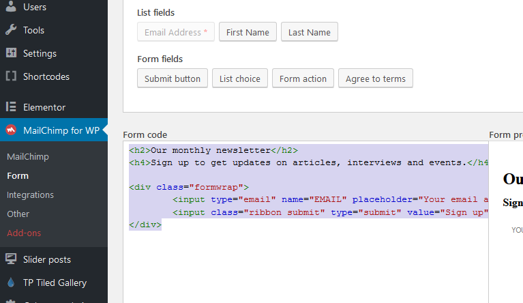Screen dimensions: 523x303
Task: Click the Settings sliders icon
Action: click(11, 53)
